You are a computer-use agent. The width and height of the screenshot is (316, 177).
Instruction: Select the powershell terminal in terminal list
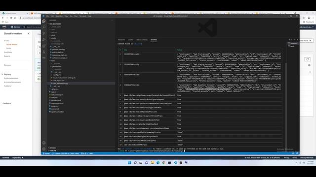point(293,43)
